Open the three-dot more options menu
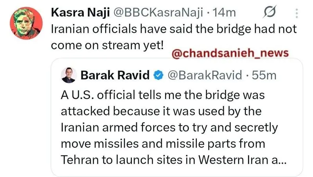Image resolution: width=313 pixels, height=177 pixels. (296, 13)
